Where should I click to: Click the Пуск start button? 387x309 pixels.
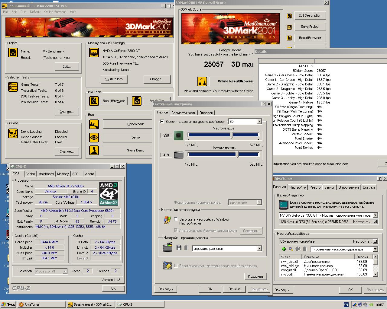[x=8, y=304]
